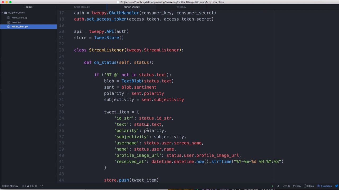Click twitter_filter.py file name in status bar
Image resolution: width=339 pixels, height=190 pixels.
(10, 186)
